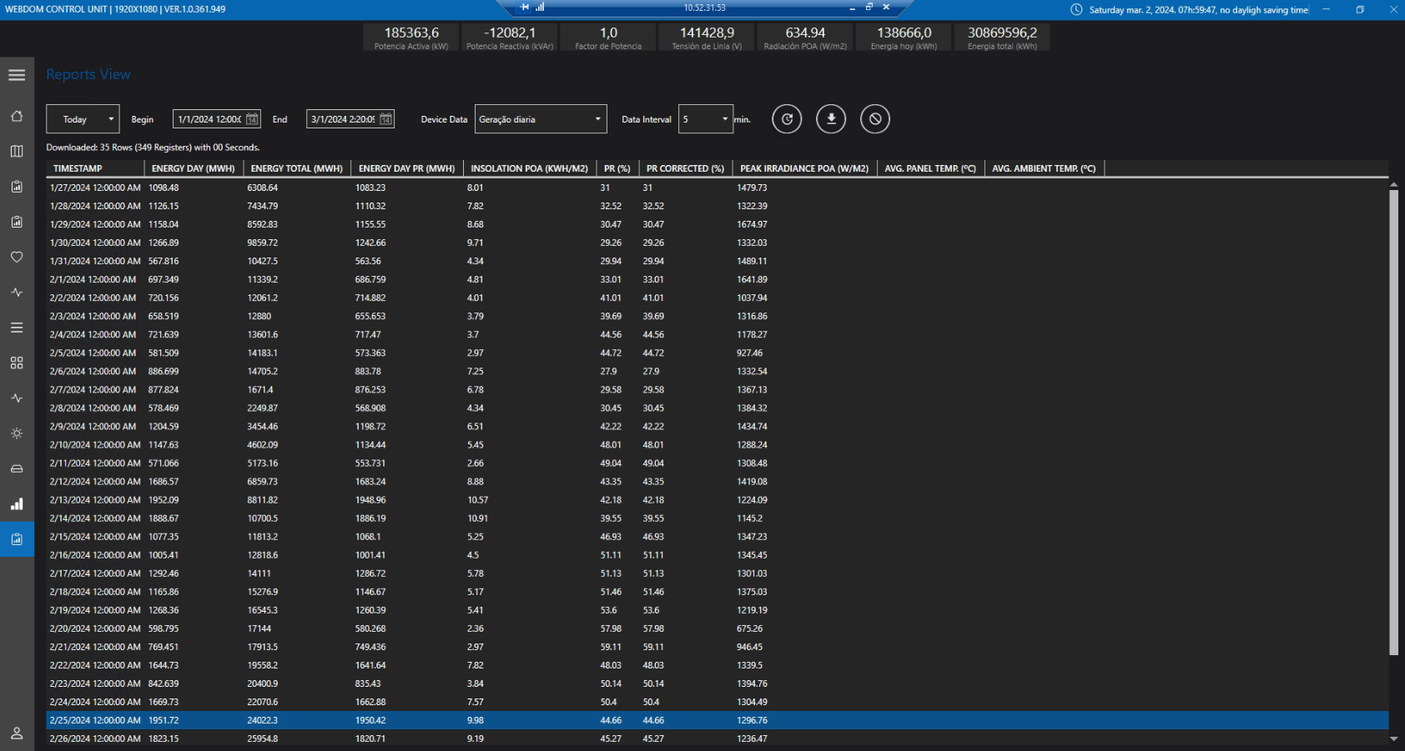Click the Potencia Activa 185363,6 tile
1405x751 pixels.
pos(411,38)
